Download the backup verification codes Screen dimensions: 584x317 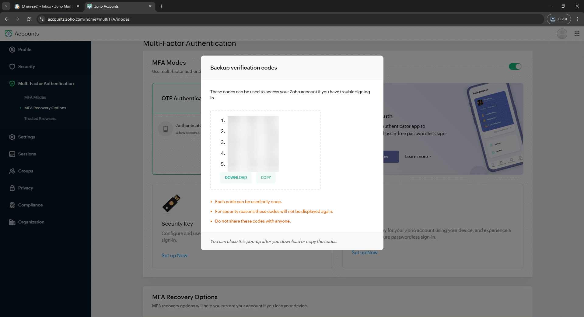(x=236, y=178)
